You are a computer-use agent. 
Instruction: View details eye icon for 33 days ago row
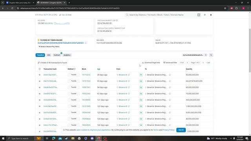click(x=40, y=81)
